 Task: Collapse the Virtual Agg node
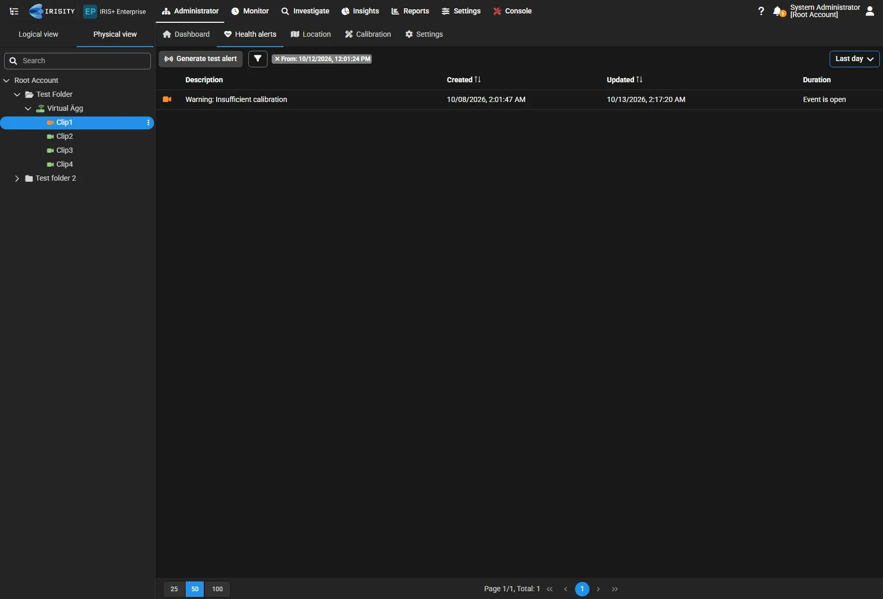28,109
